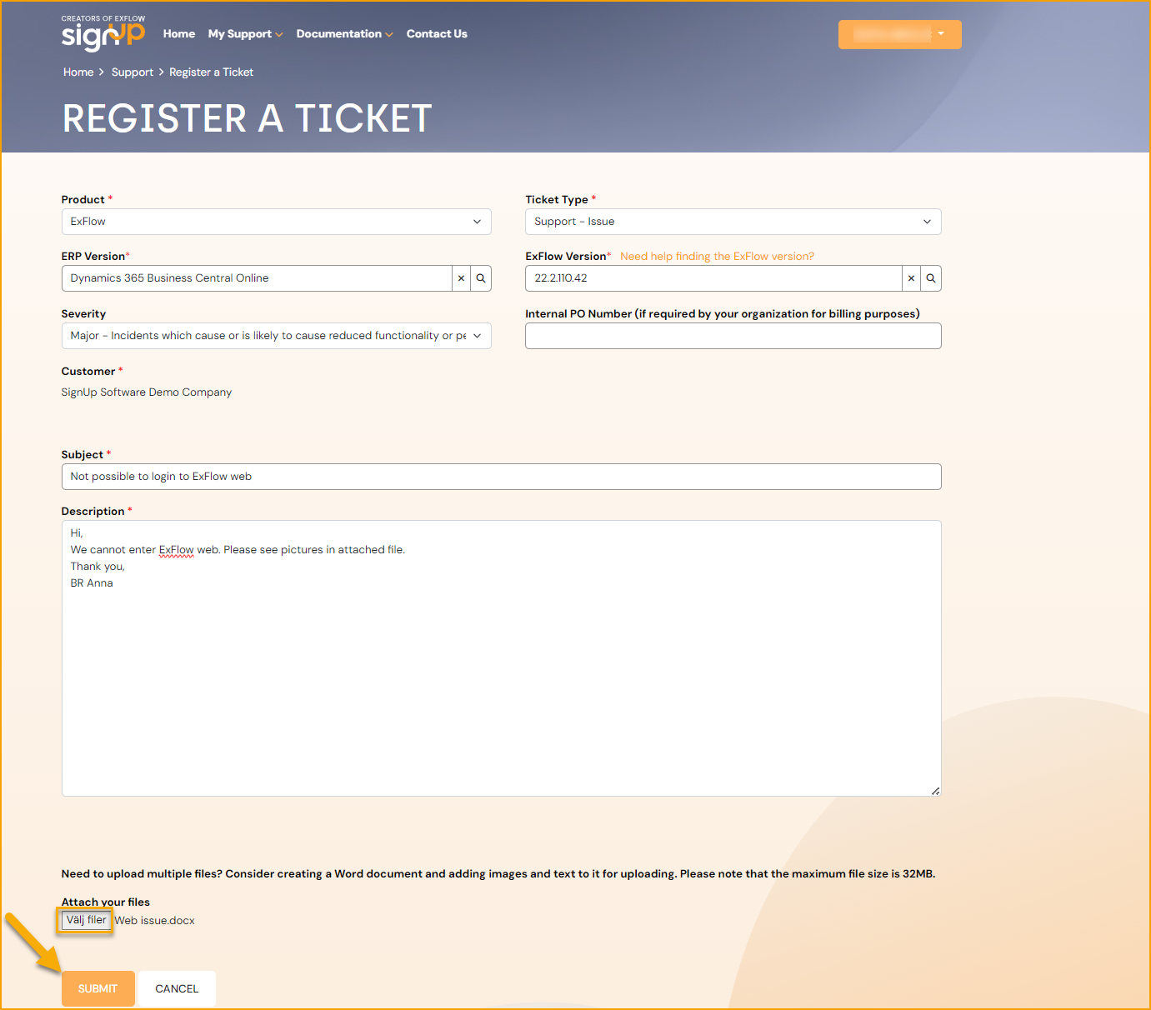
Task: Click the Internal PO Number field
Action: [x=733, y=335]
